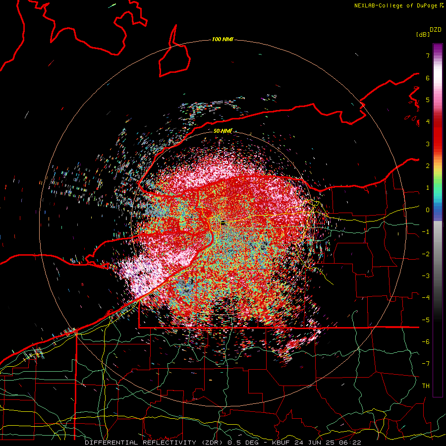Click the '100 NMI' range ring label

pos(223,39)
